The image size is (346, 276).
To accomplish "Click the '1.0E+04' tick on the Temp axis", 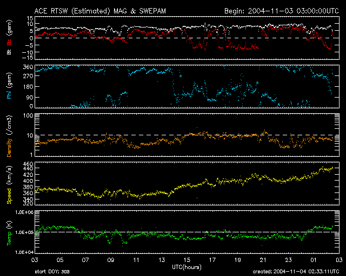I will coord(24,252).
